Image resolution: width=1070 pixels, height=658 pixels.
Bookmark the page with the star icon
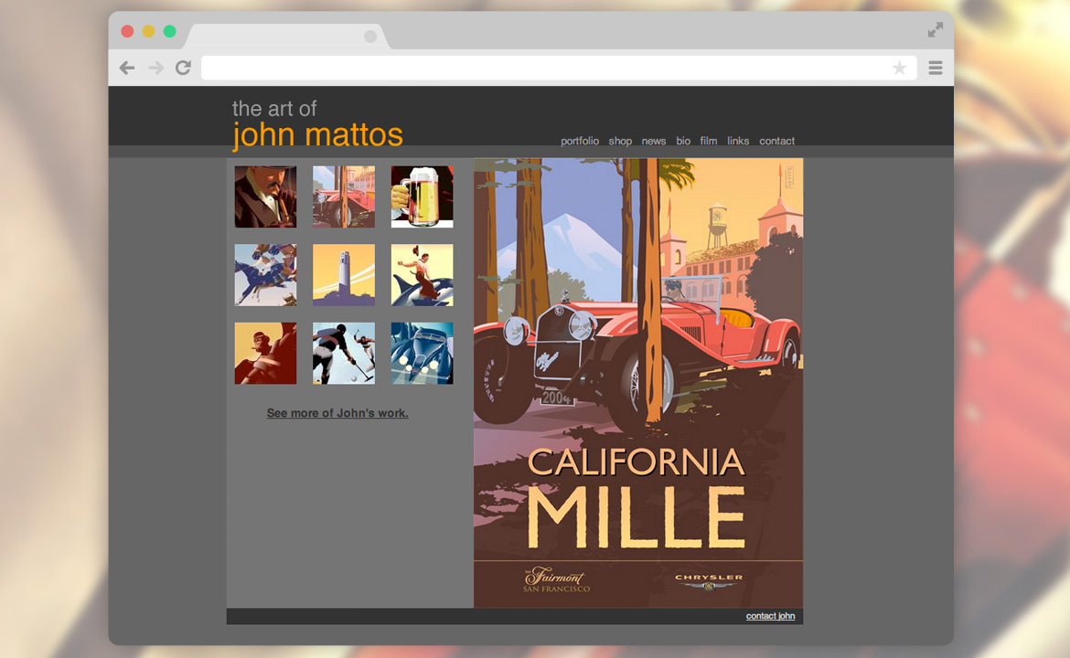[x=900, y=68]
